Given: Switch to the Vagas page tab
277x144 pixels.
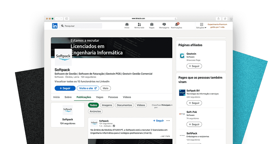Looking at the screenshot, I should [x=100, y=97].
